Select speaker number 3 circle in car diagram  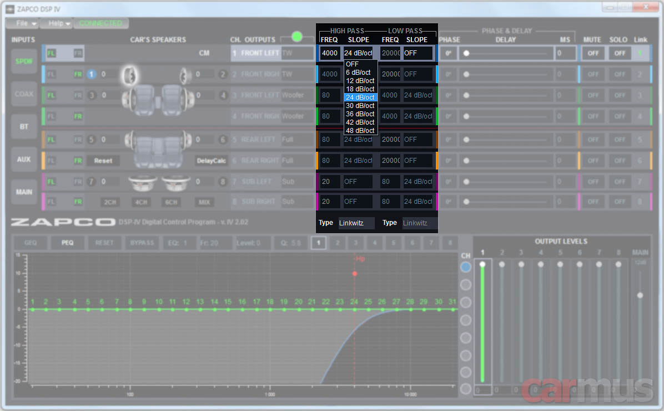92,95
